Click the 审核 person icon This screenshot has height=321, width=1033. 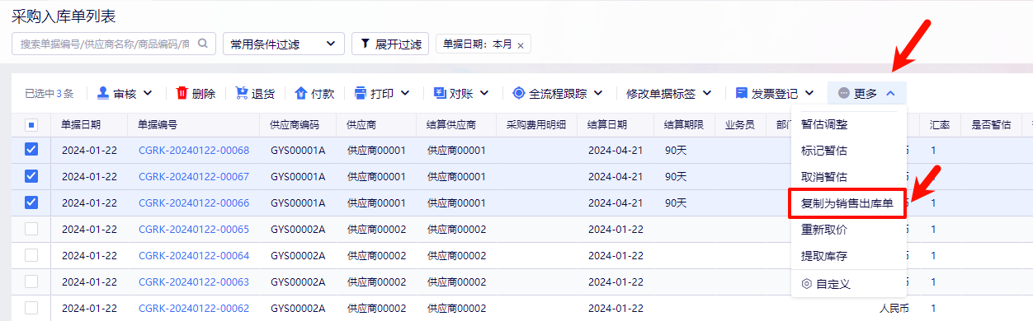(x=103, y=93)
